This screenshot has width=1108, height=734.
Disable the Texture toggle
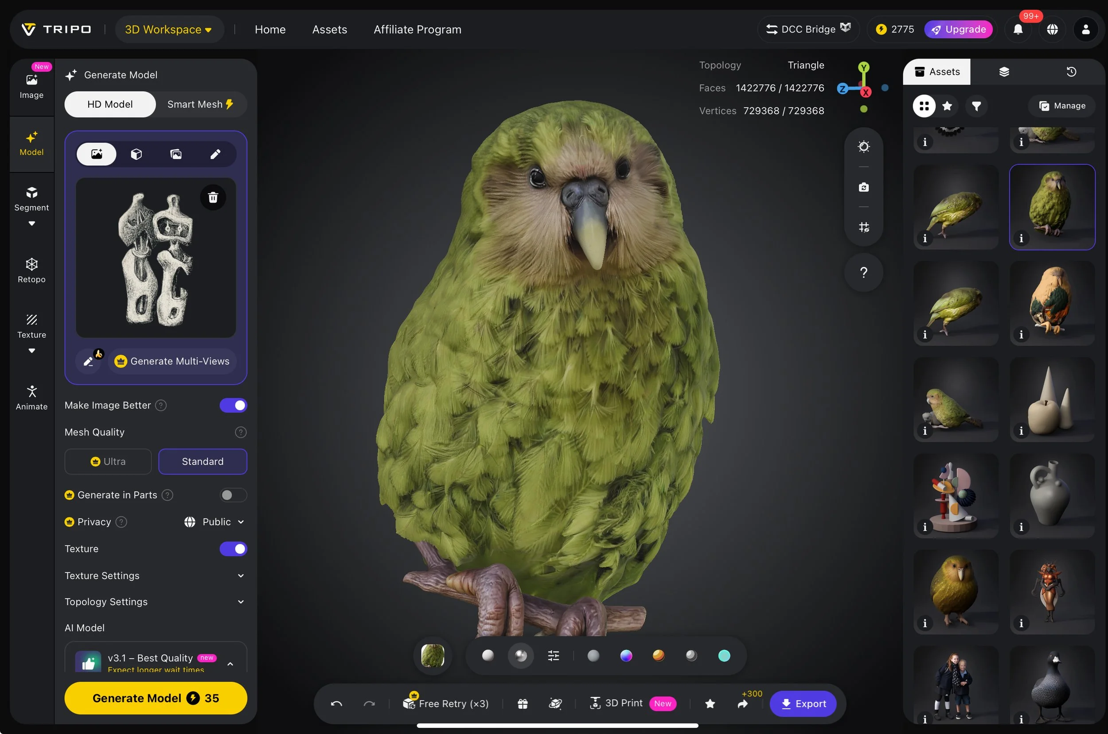tap(233, 549)
